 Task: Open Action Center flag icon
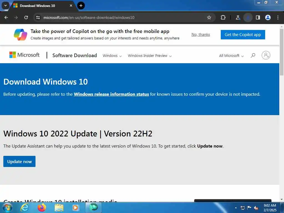tap(249, 208)
